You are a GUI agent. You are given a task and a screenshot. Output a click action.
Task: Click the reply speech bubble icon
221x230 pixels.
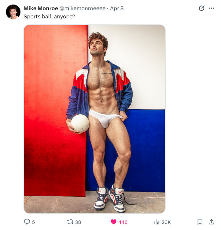point(27,221)
